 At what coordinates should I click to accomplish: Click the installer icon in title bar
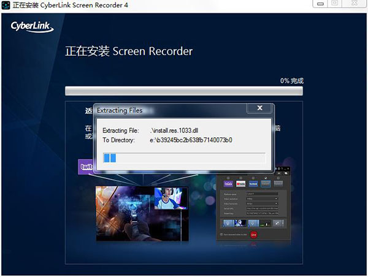6,5
